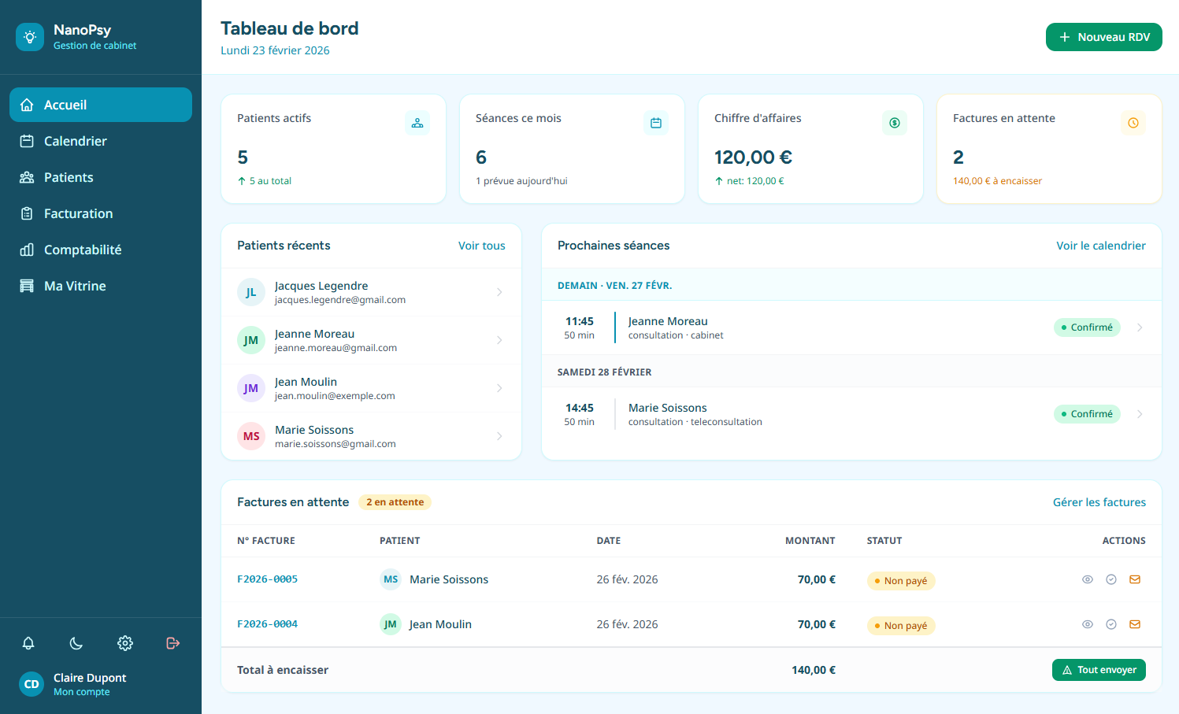Viewport: 1179px width, 714px height.
Task: Go to Comptabilité in the sidebar
Action: pyautogui.click(x=82, y=250)
